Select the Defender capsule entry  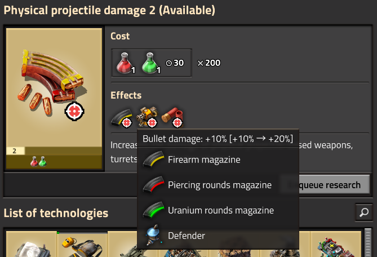(x=218, y=236)
